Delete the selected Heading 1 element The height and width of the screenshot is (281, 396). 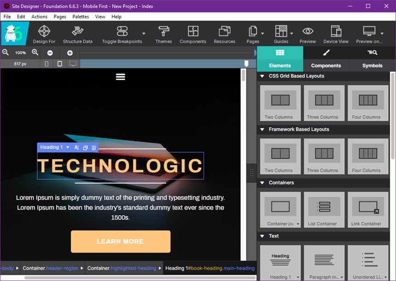93,148
